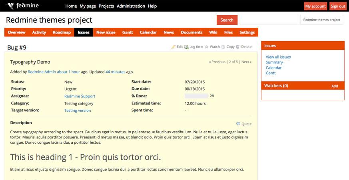Open the Documents tab
The width and height of the screenshot is (349, 180).
tap(191, 32)
